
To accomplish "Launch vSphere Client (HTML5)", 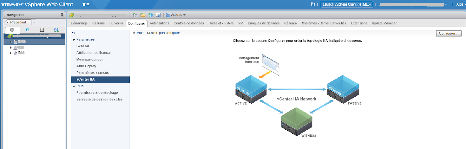I will 347,4.
